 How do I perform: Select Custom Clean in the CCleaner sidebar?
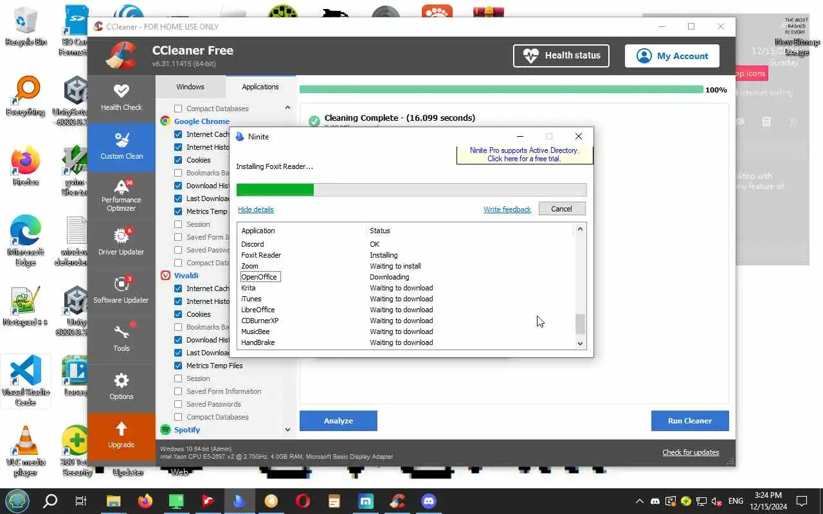121,147
